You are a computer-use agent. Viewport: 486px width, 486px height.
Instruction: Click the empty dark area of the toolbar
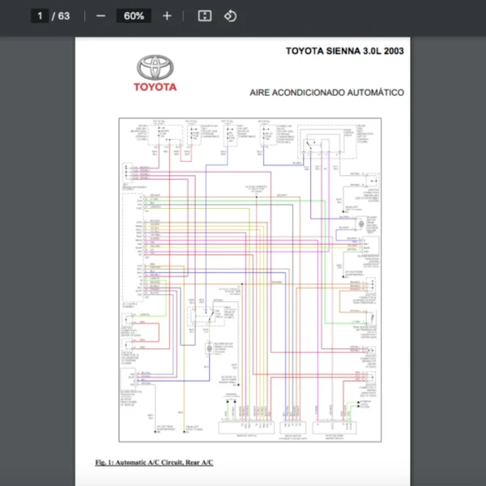pyautogui.click(x=364, y=16)
